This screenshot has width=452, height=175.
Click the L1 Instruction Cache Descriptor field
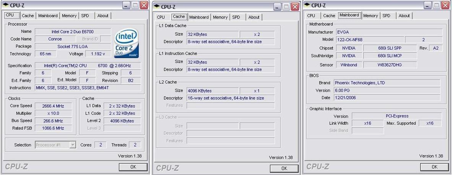(x=231, y=69)
